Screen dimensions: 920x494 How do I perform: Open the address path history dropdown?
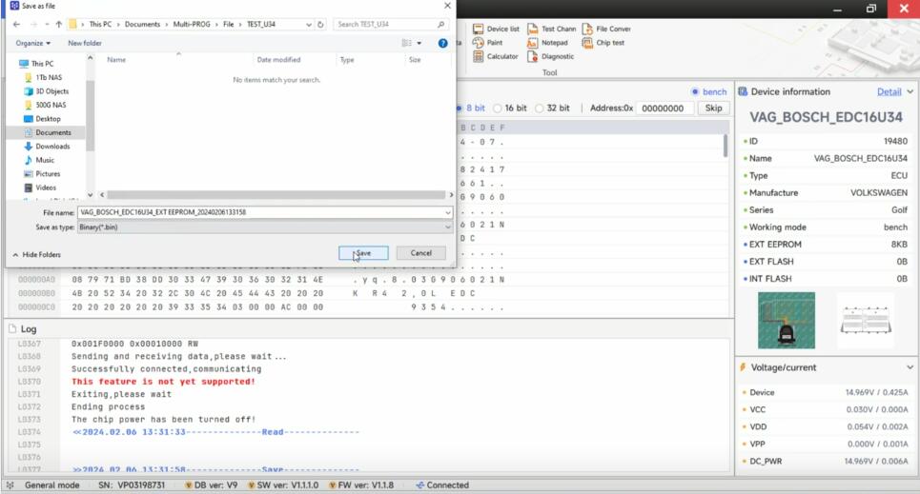(309, 24)
